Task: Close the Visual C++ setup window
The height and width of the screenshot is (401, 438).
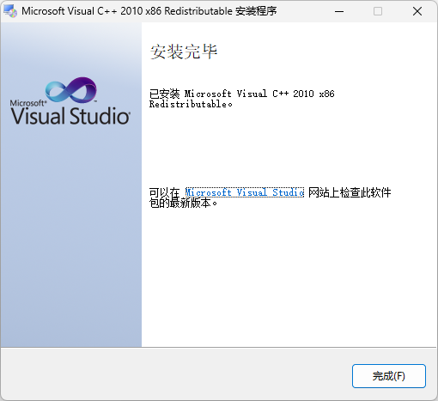Action: tap(417, 11)
